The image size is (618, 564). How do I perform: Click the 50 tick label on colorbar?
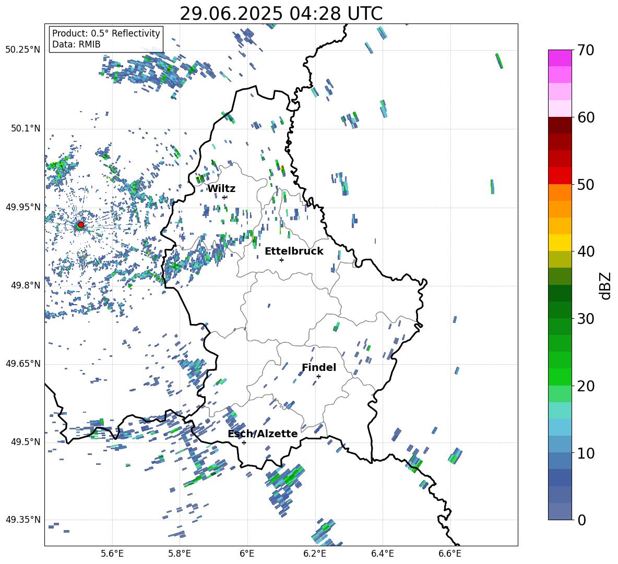[586, 185]
